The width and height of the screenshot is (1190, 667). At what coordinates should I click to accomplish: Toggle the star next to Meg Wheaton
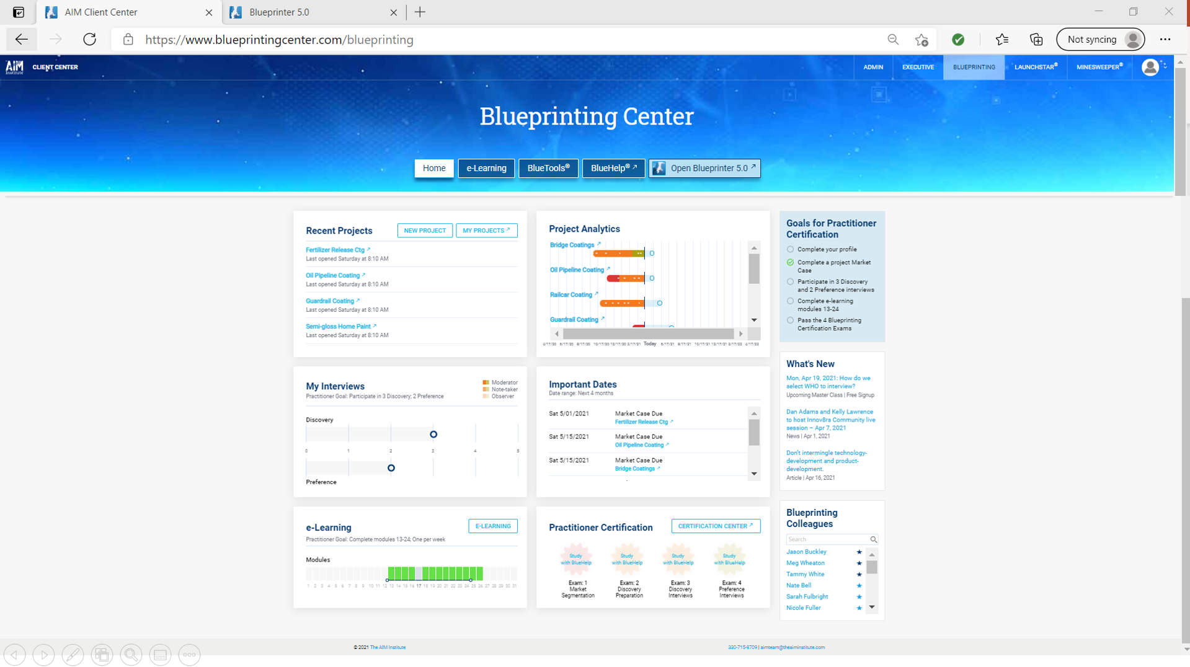(859, 563)
